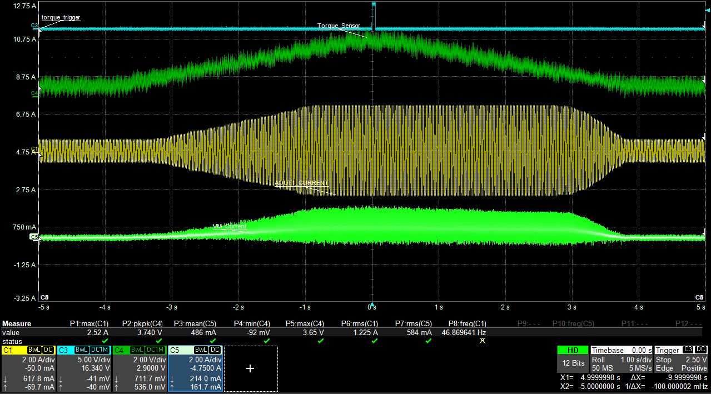Open the C5 channel descriptor box

pos(195,368)
